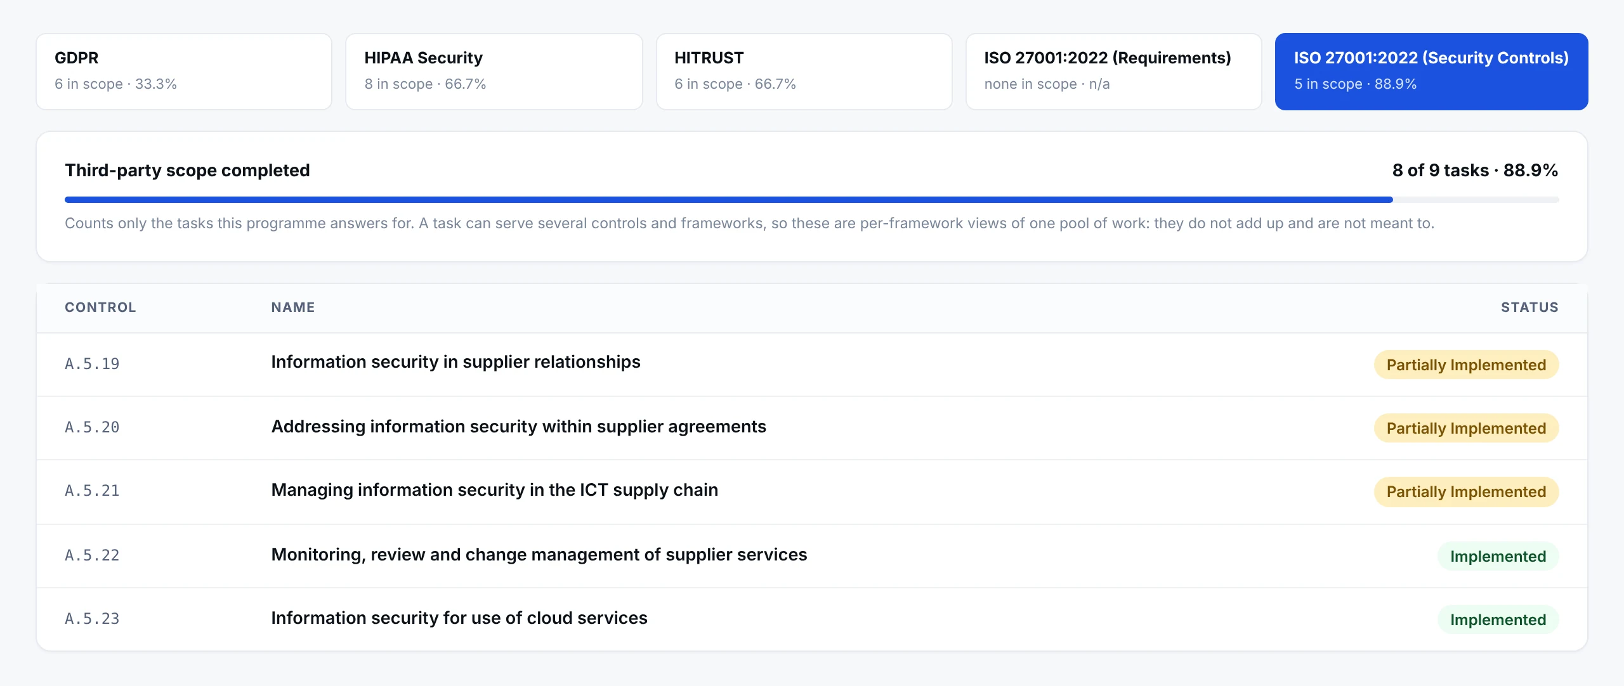Select control ID A.5.23
The width and height of the screenshot is (1624, 686).
tap(92, 619)
